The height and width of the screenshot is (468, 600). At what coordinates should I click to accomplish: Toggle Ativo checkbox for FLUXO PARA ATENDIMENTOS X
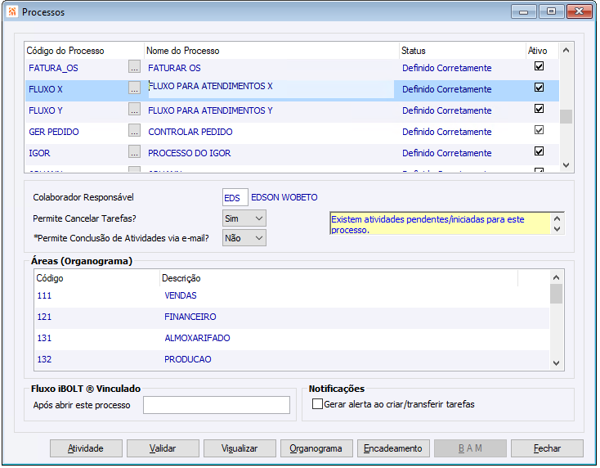click(x=539, y=88)
